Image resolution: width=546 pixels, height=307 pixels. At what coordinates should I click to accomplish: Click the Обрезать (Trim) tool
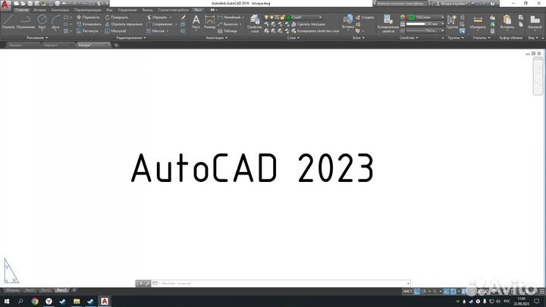tap(157, 17)
